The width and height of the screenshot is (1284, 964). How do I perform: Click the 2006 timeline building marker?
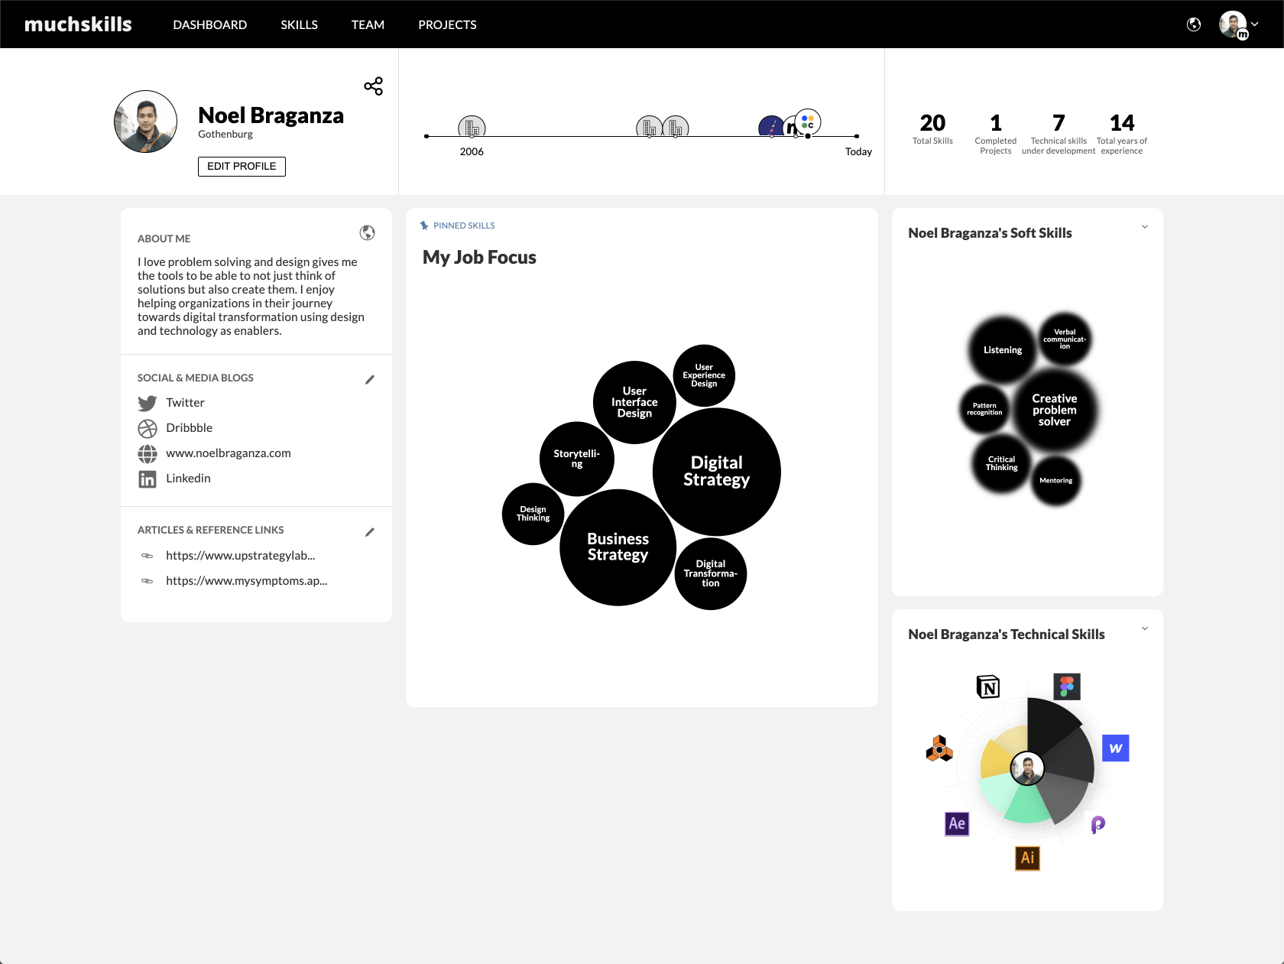(x=472, y=127)
